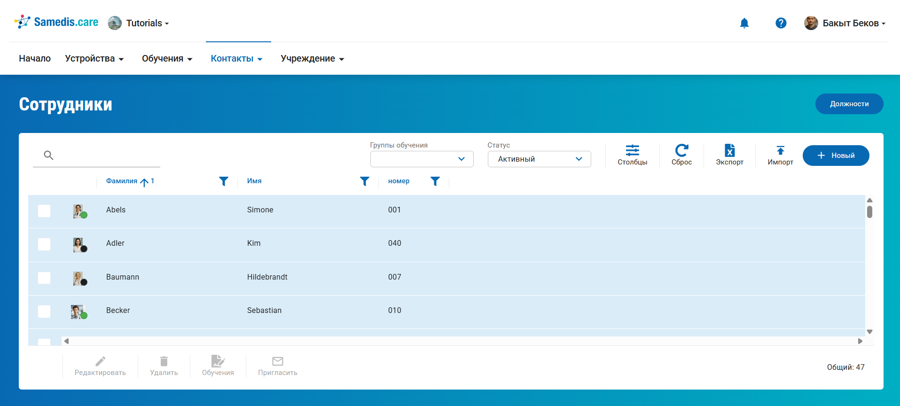Open the Статус dropdown showing Активный
Image resolution: width=900 pixels, height=406 pixels.
pyautogui.click(x=539, y=159)
